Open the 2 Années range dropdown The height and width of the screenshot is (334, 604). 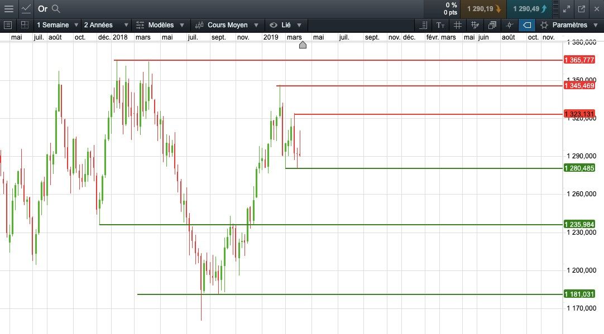(x=106, y=25)
